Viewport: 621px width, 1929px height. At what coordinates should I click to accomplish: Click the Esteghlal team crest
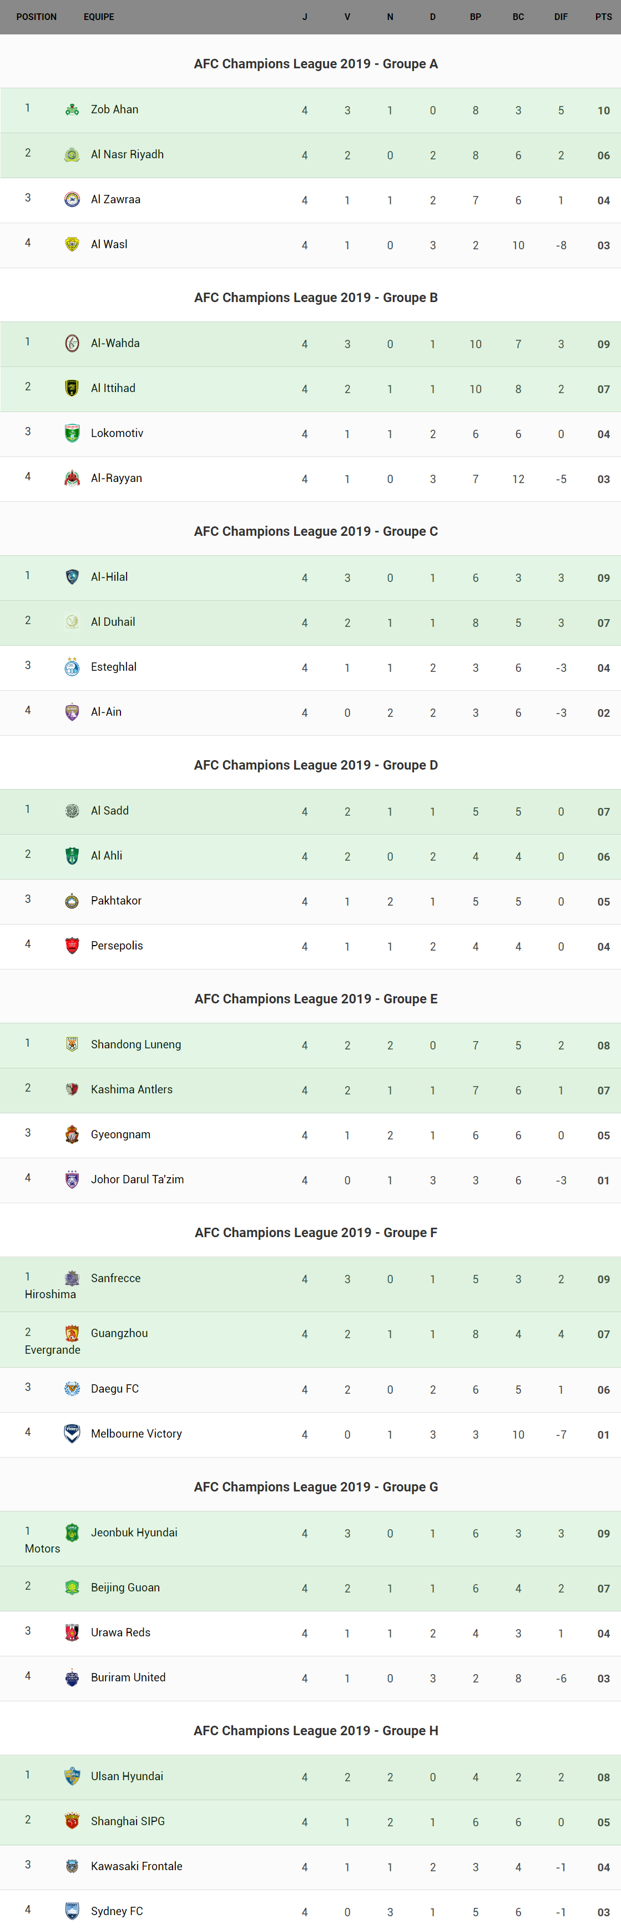(72, 667)
